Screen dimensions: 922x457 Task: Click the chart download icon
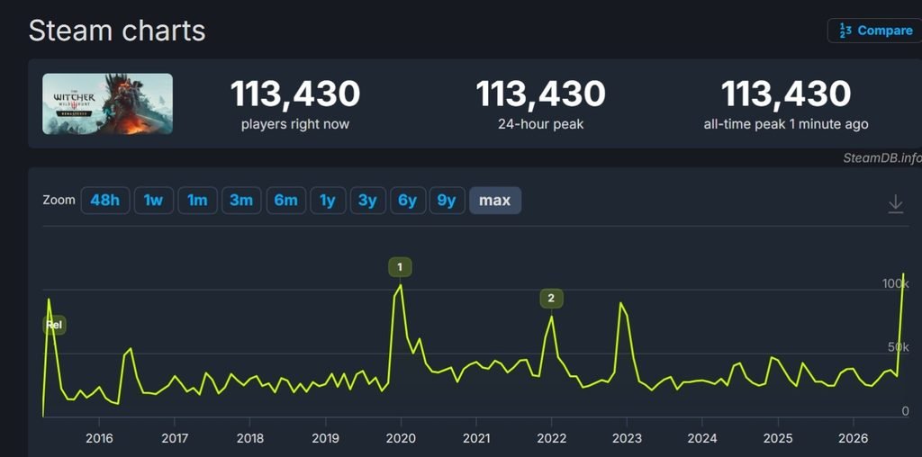(895, 204)
